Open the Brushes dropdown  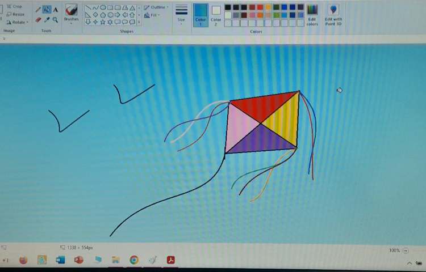(x=72, y=15)
